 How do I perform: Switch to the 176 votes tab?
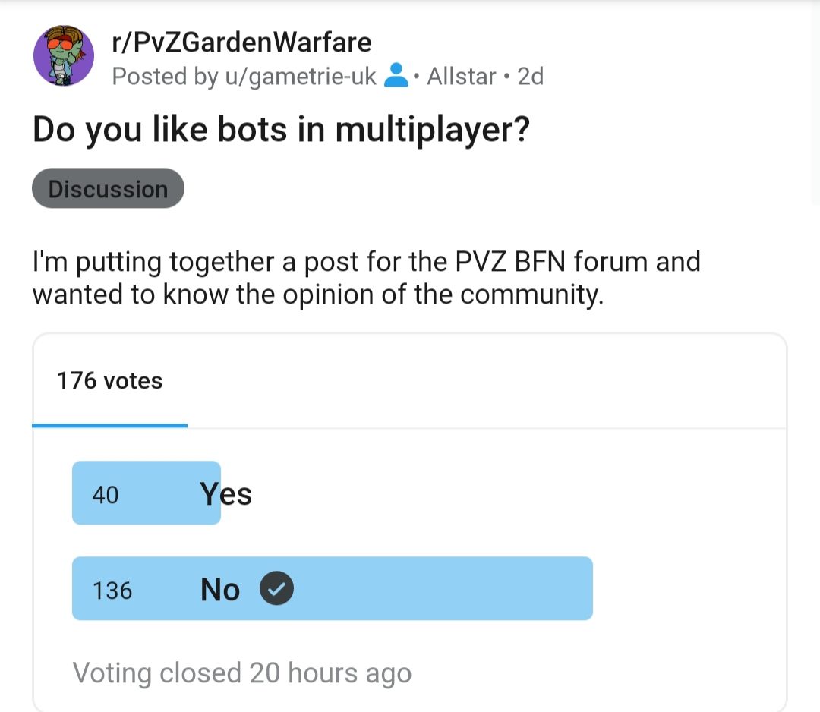[x=109, y=382]
